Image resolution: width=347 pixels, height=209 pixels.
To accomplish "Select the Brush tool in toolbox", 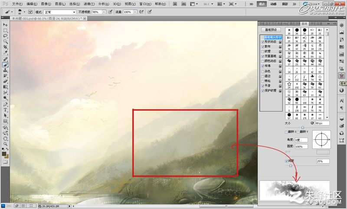I will click(5, 64).
